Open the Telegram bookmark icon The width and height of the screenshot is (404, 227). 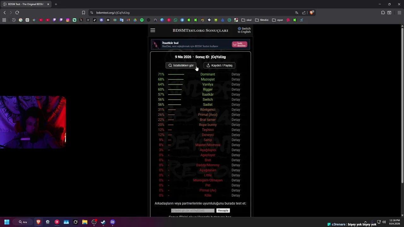[x=182, y=20]
